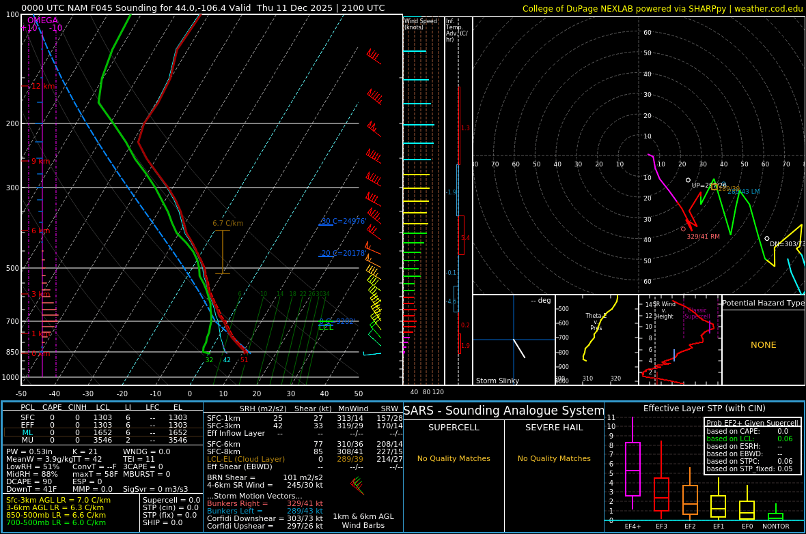Click the 329/41 RM hodograph label

point(703,237)
